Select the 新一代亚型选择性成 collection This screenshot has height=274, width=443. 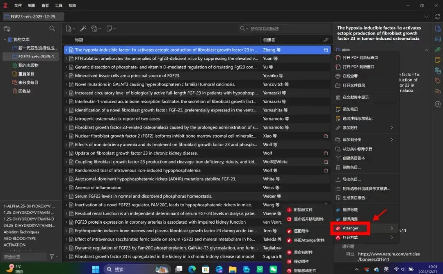[35, 48]
